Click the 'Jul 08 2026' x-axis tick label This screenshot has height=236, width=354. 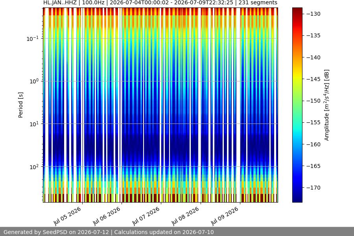click(185, 216)
